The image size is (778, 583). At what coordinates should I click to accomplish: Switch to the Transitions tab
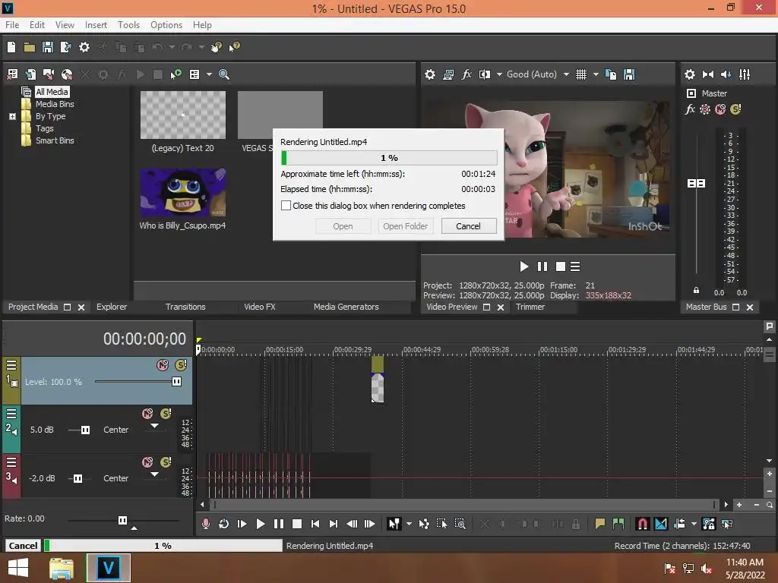point(185,307)
